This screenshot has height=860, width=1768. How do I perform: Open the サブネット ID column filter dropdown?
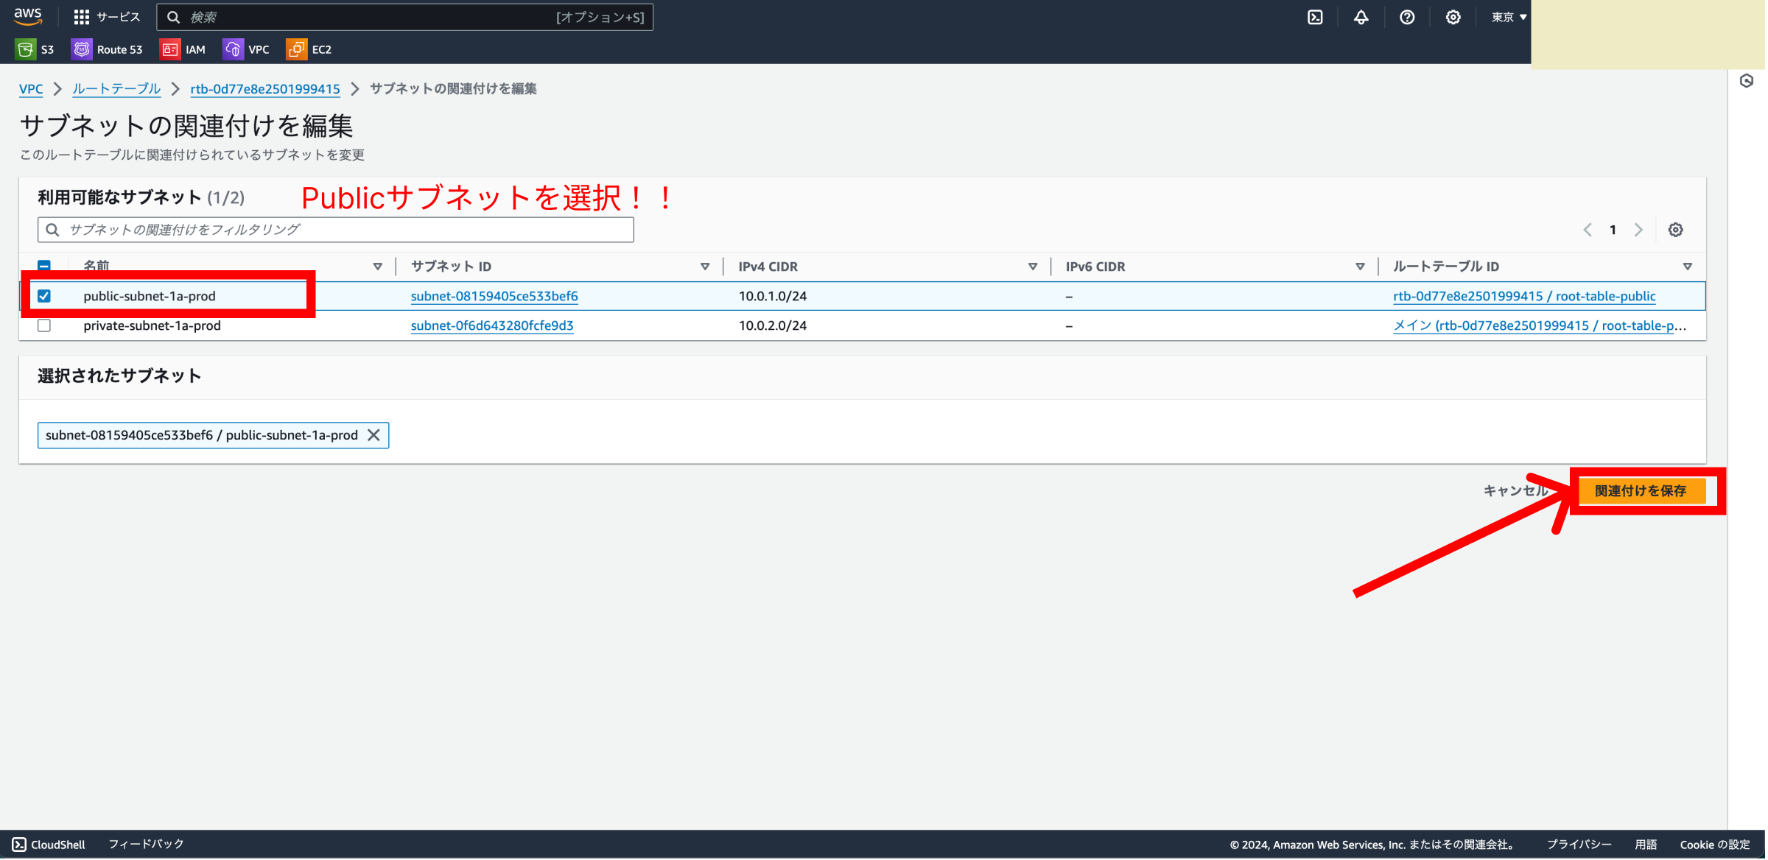(705, 266)
